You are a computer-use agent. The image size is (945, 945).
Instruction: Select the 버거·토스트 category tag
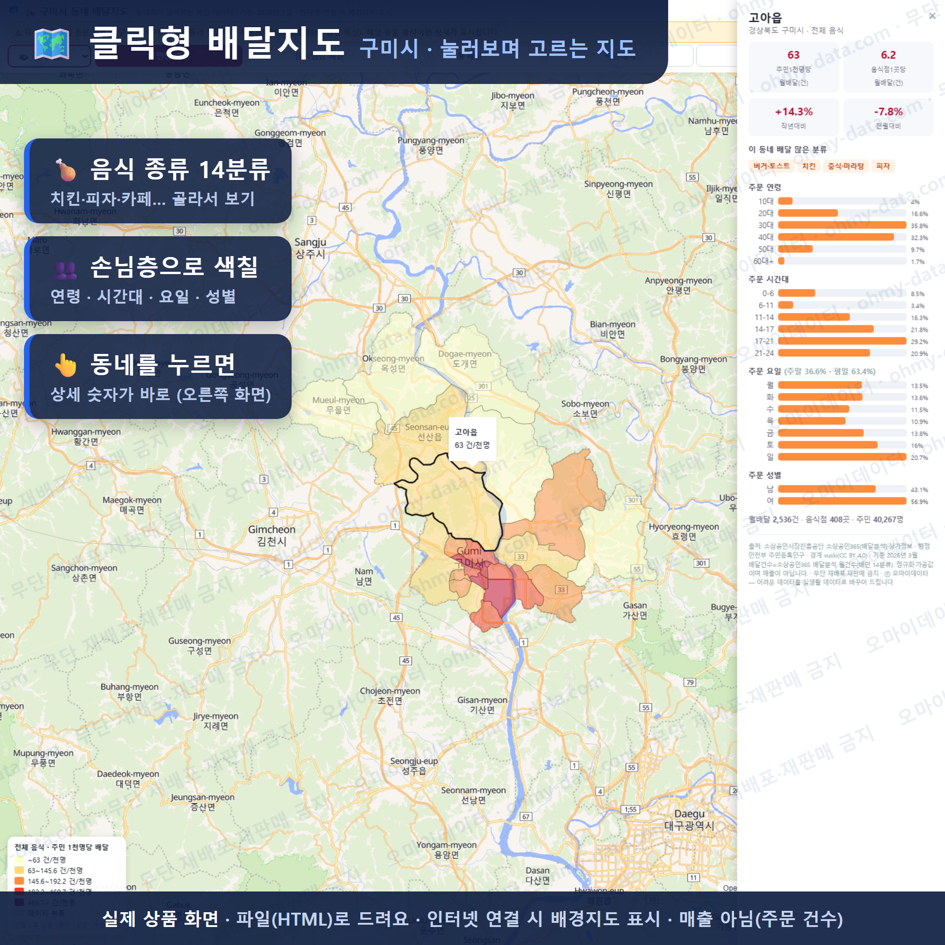coord(772,166)
